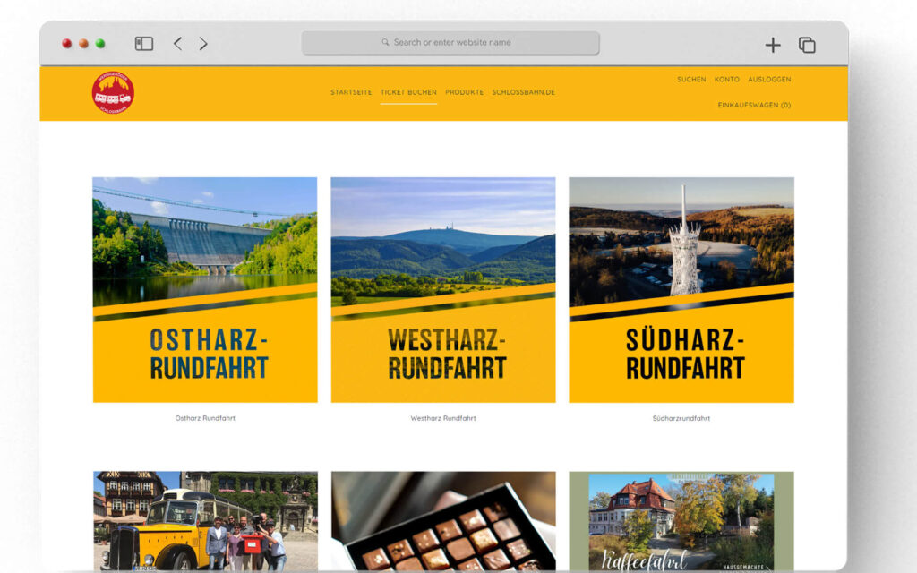Click the red Schlossbahn logo
Viewport: 917px width, 573px height.
pos(113,92)
